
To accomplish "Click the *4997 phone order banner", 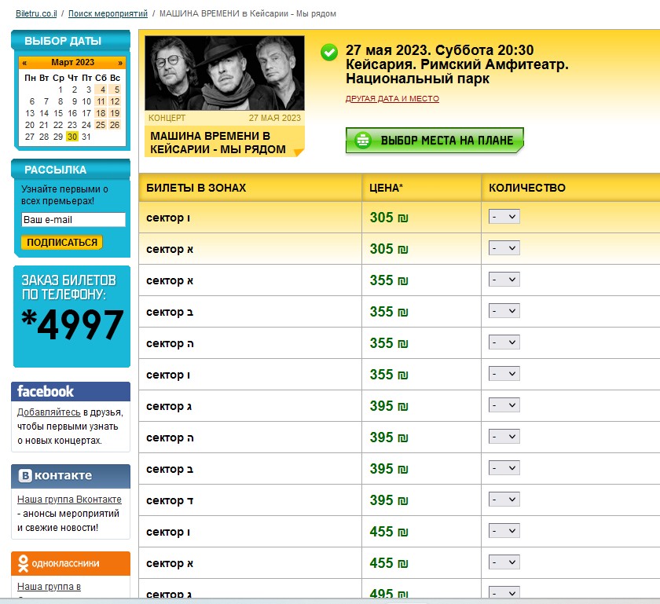I will pos(71,317).
